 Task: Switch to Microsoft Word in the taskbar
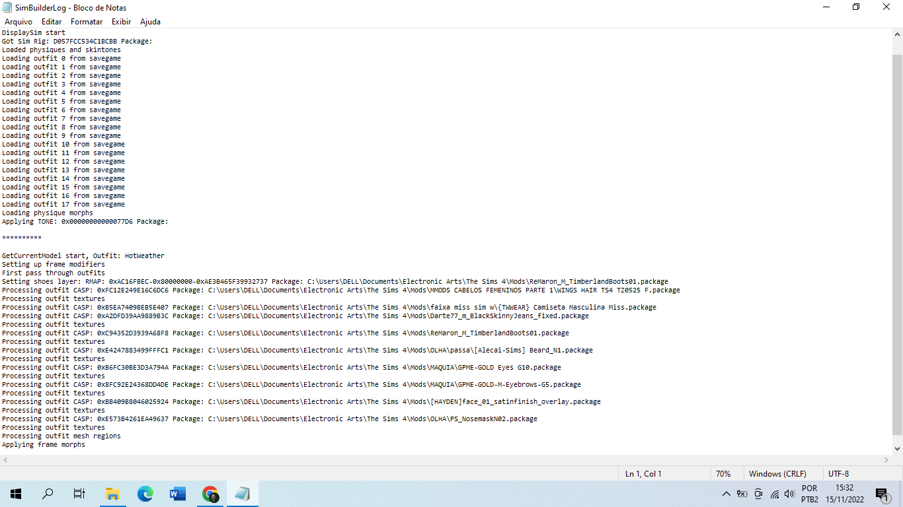(x=177, y=494)
